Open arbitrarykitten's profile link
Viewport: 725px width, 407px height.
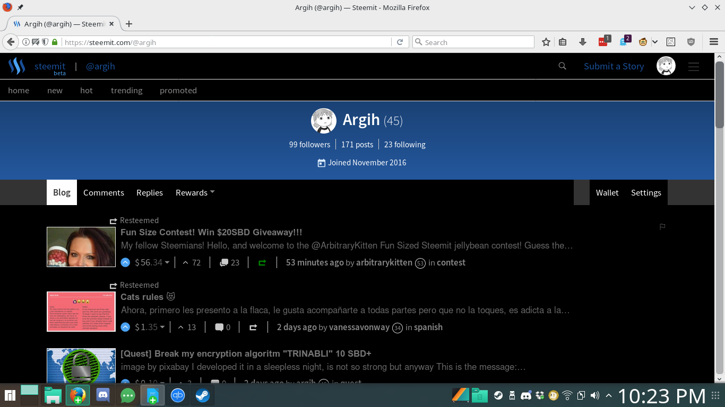coord(384,262)
